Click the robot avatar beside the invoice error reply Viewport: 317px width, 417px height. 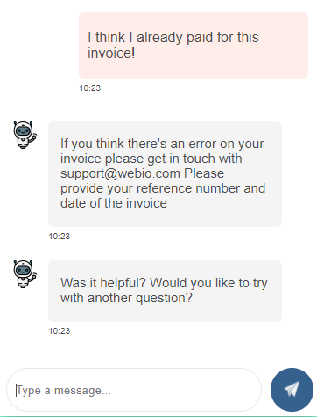25,135
